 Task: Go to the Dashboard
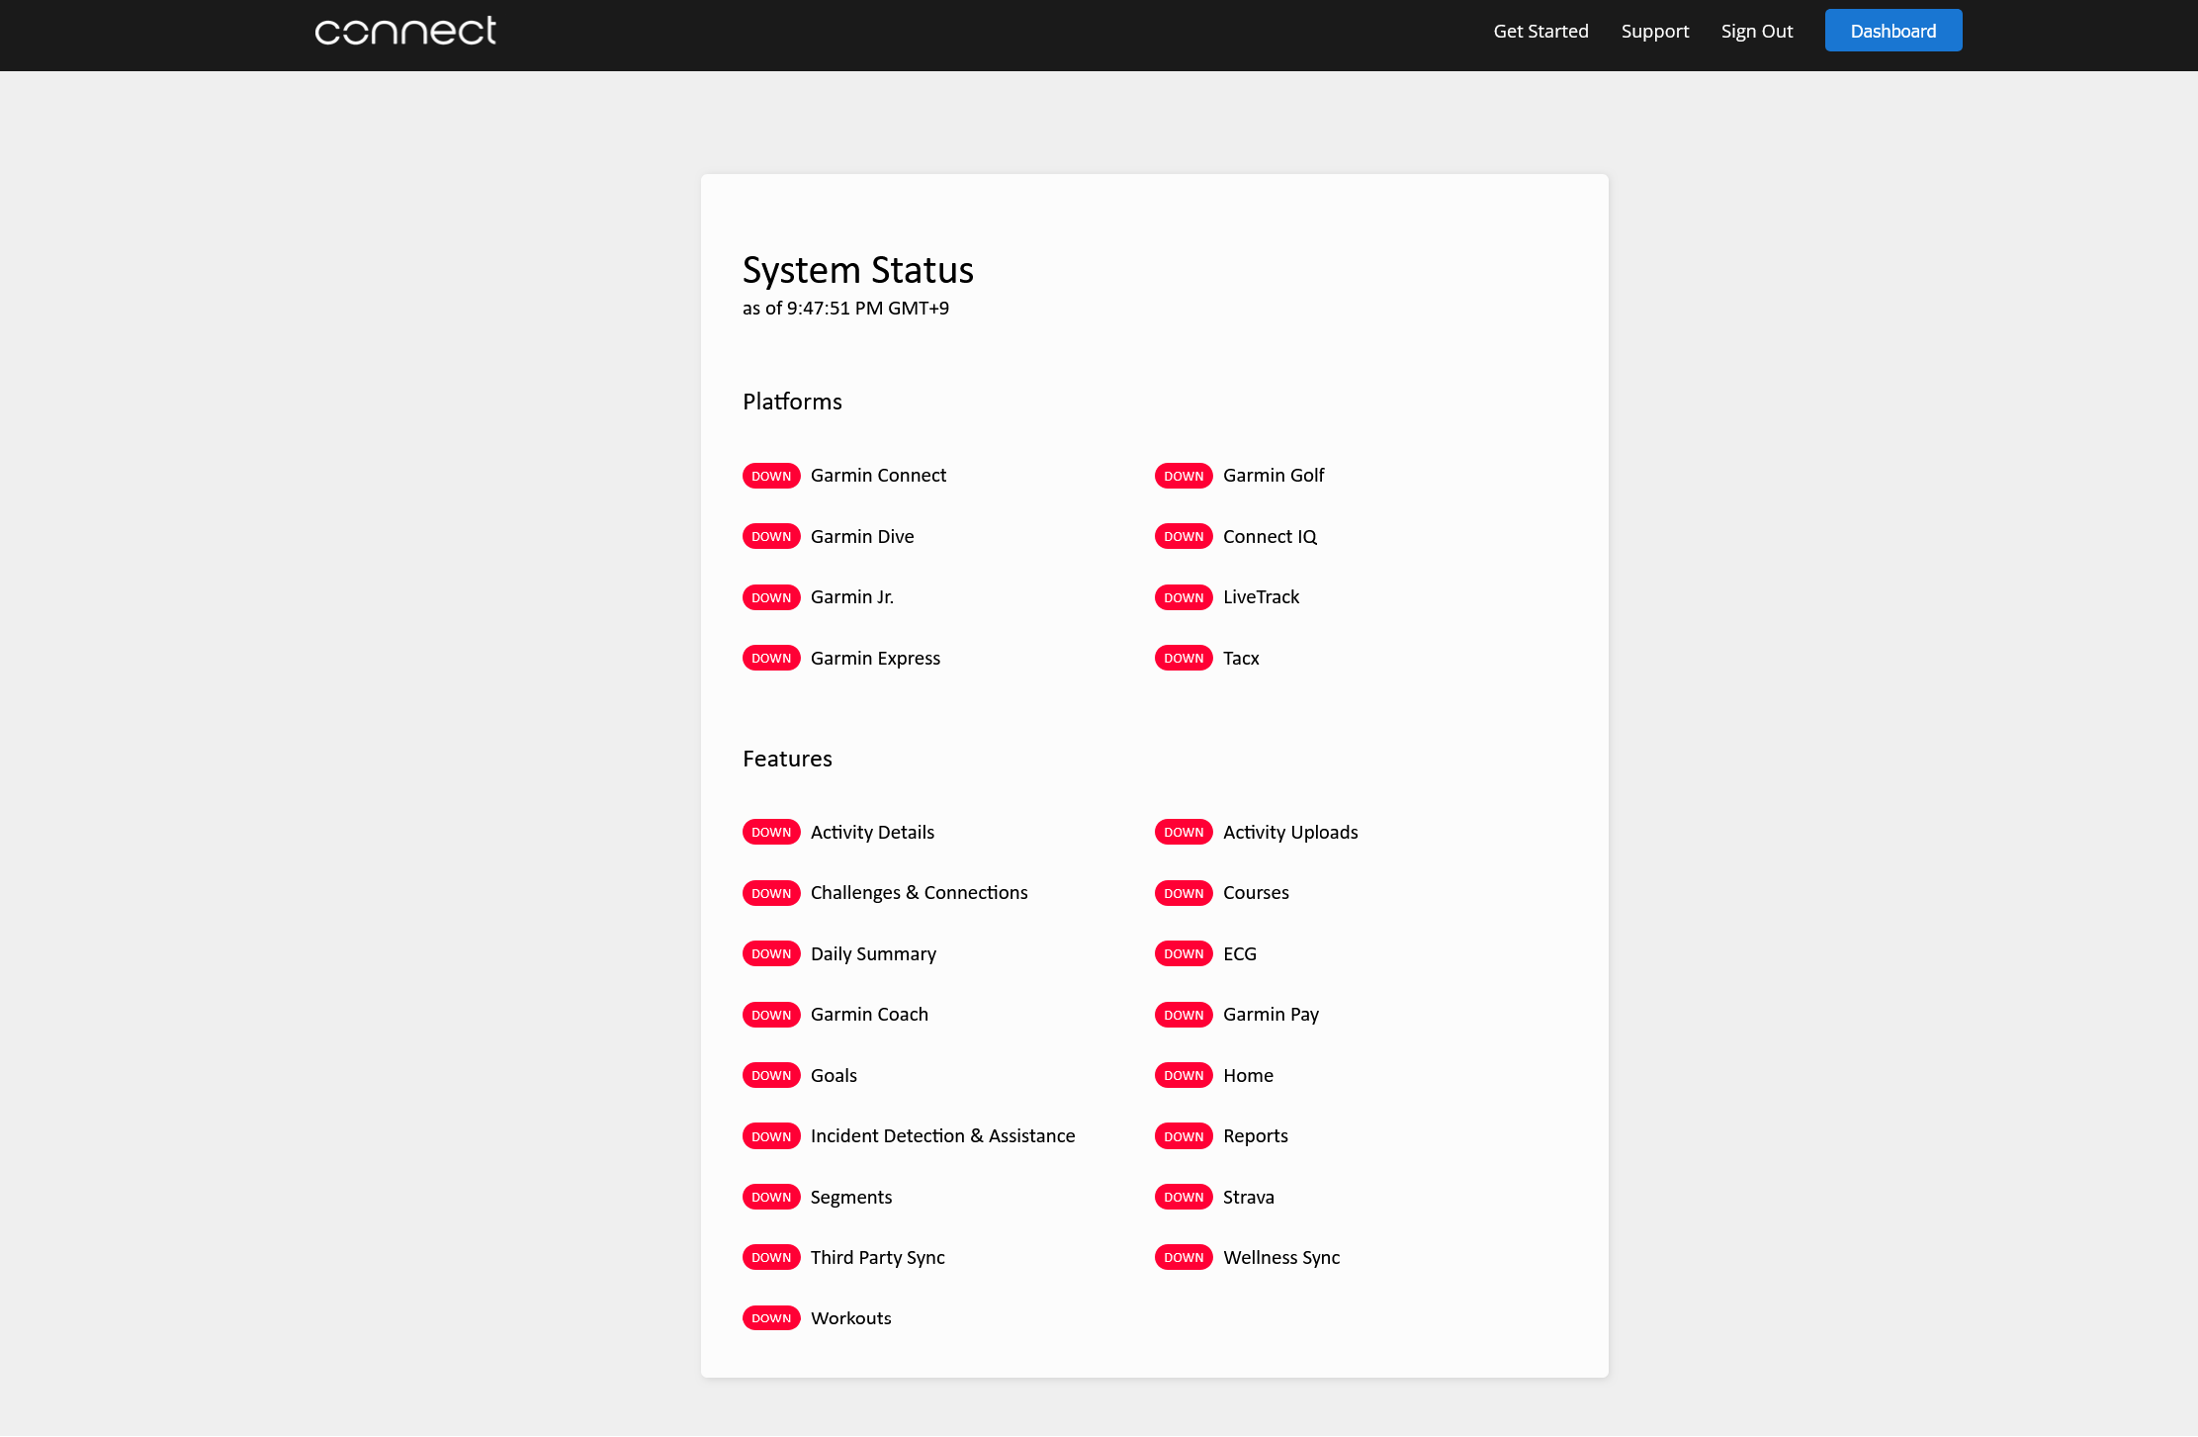(x=1893, y=31)
